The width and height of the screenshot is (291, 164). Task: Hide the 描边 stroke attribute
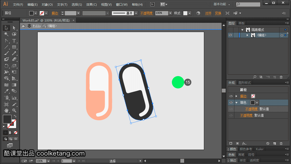tap(231, 96)
